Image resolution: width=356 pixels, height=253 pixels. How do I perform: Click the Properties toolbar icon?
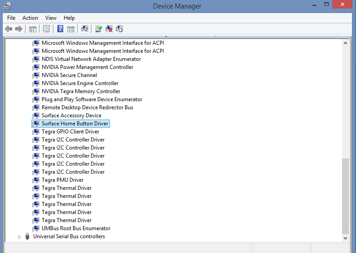tap(46, 29)
